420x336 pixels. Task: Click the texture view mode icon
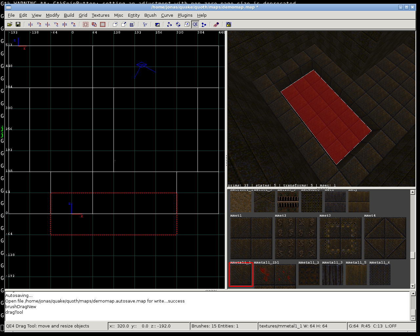coord(157,24)
